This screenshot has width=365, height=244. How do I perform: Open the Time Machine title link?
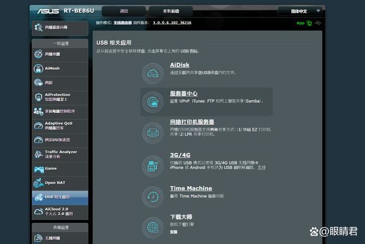click(x=190, y=188)
